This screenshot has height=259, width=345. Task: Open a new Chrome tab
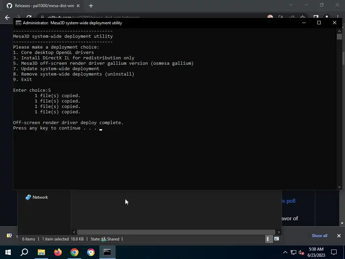[x=91, y=6]
